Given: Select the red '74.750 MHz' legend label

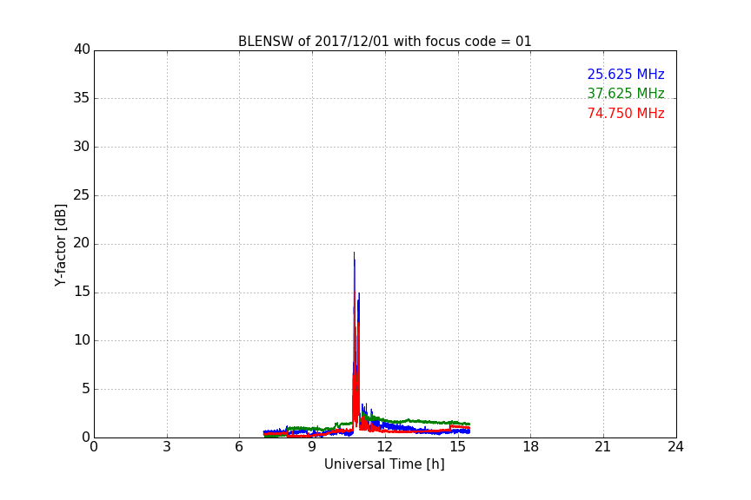Looking at the screenshot, I should (x=626, y=114).
